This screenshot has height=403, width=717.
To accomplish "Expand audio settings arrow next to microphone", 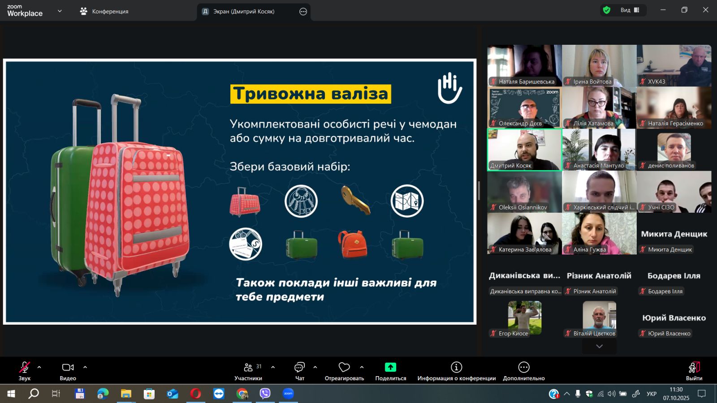I will tap(39, 367).
